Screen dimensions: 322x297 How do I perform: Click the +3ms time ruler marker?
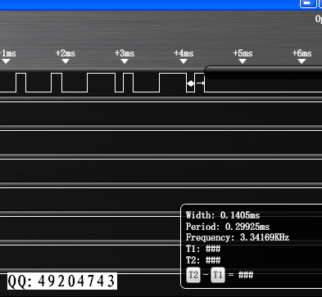125,61
